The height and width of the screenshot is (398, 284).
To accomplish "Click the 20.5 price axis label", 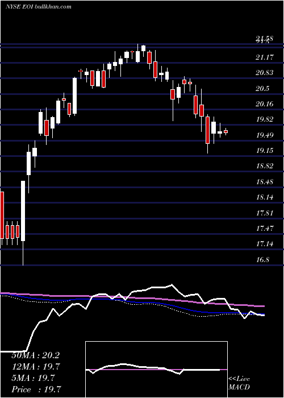I will point(262,89).
